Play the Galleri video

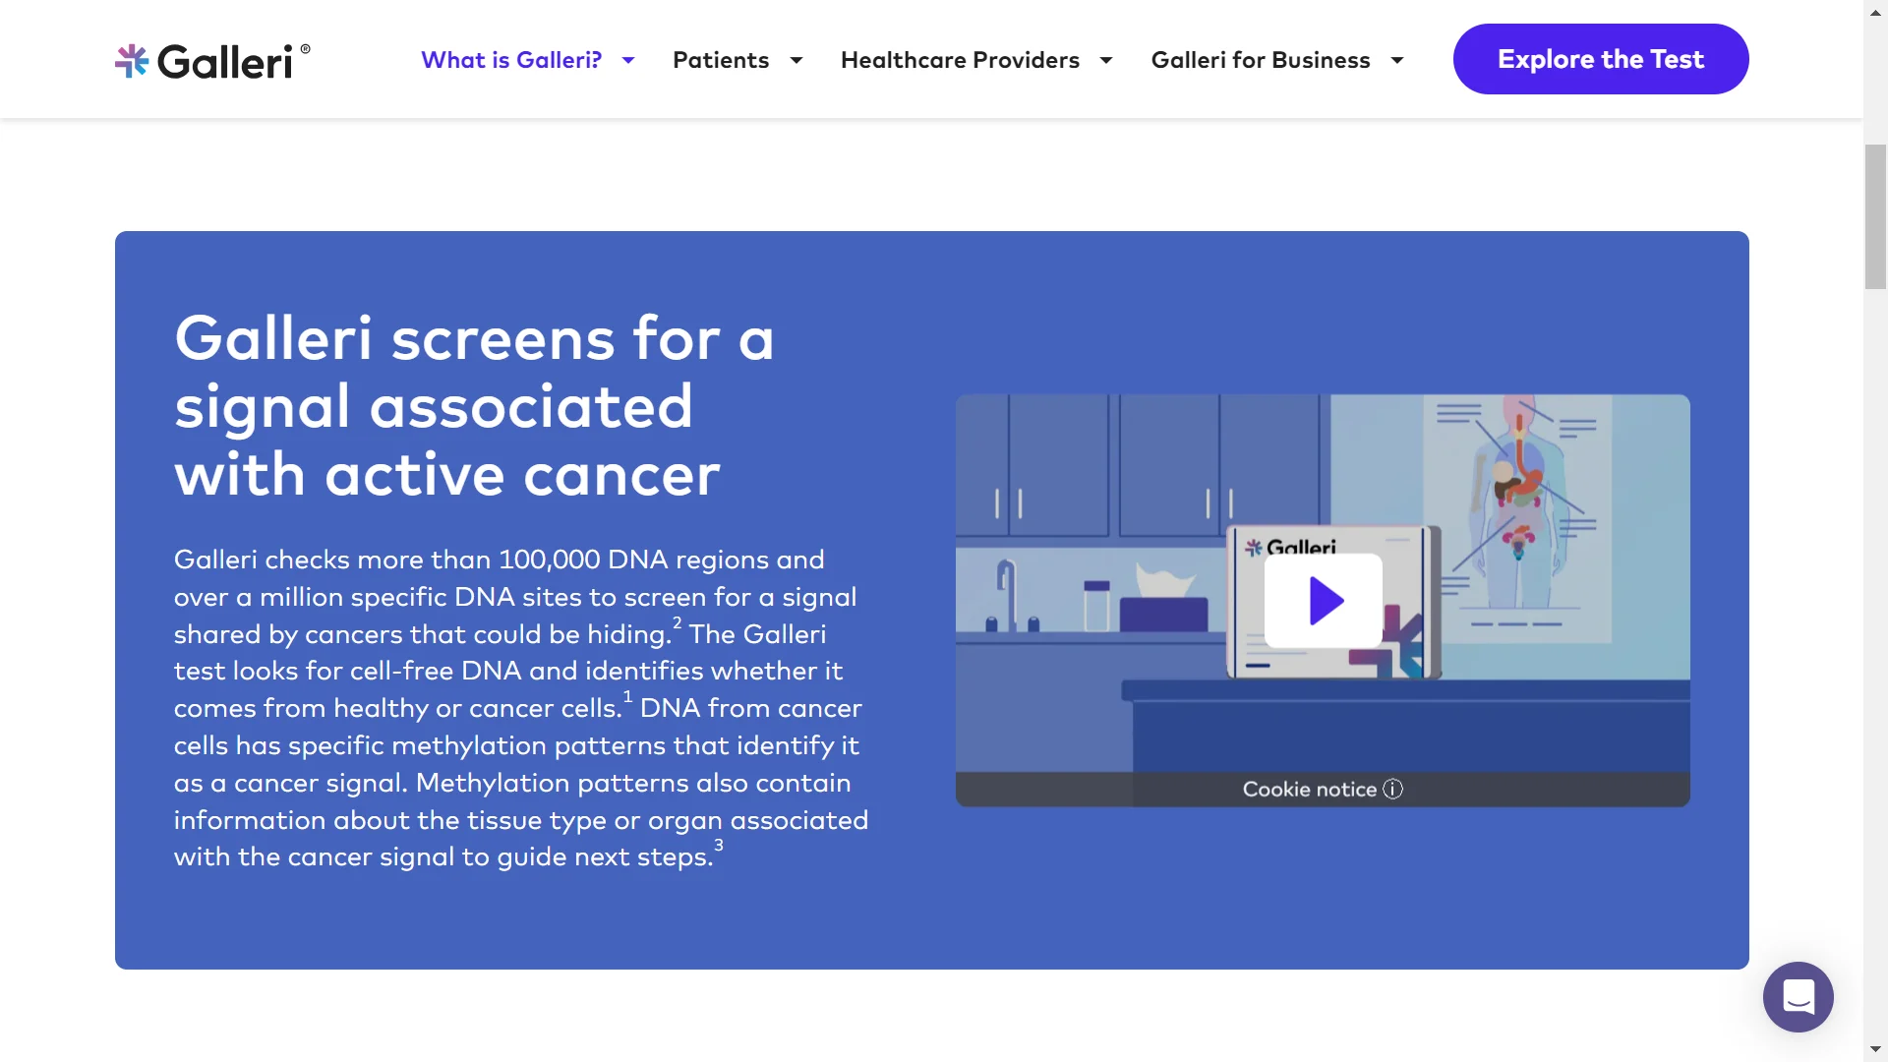1324,601
